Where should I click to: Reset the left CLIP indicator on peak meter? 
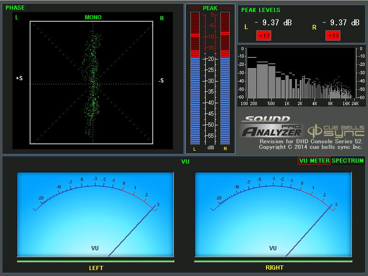point(195,8)
